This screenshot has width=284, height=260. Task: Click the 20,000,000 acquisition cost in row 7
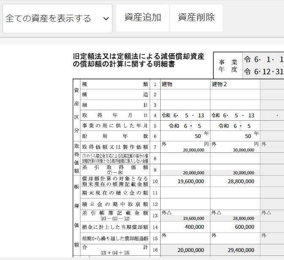tap(194, 150)
